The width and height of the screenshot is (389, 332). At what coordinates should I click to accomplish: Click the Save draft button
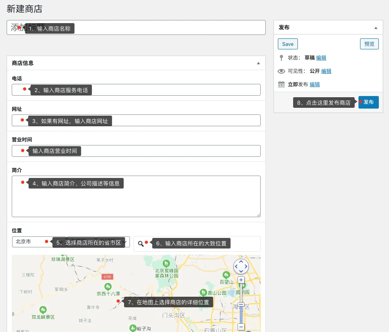[x=288, y=44]
